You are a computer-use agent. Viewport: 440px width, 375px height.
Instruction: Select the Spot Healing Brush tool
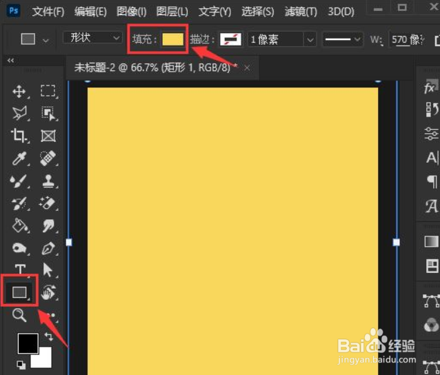[48, 159]
